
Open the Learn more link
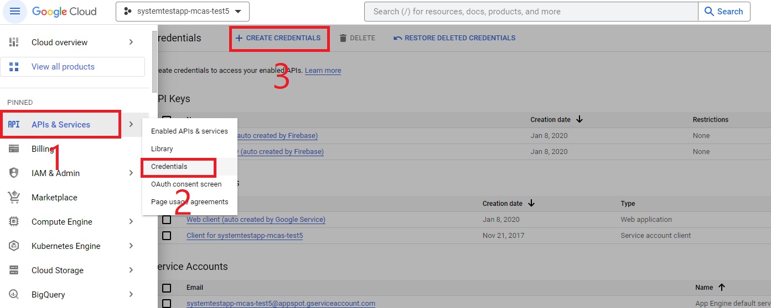(x=323, y=71)
